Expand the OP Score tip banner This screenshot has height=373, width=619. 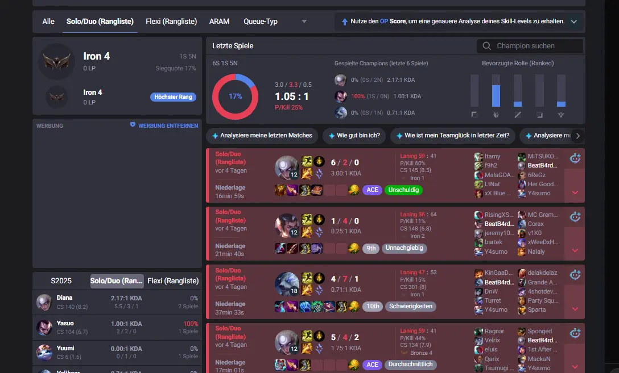(574, 22)
